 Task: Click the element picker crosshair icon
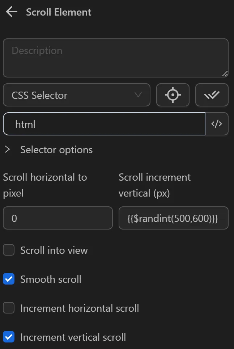(x=173, y=95)
